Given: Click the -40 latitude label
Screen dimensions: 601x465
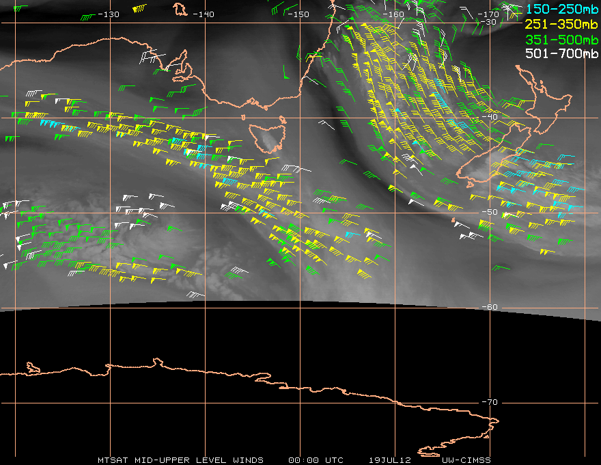Looking at the screenshot, I should click(490, 117).
